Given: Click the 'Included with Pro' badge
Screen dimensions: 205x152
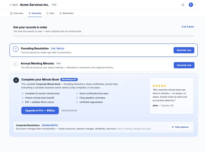Looking at the screenshot, I should tap(50, 125).
